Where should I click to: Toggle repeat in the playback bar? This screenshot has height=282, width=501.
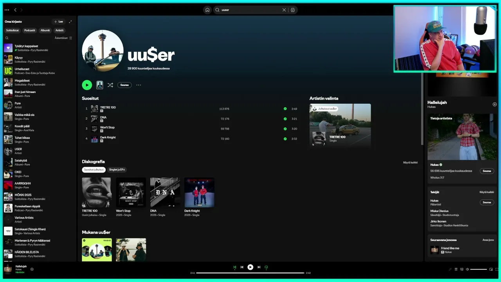266,267
